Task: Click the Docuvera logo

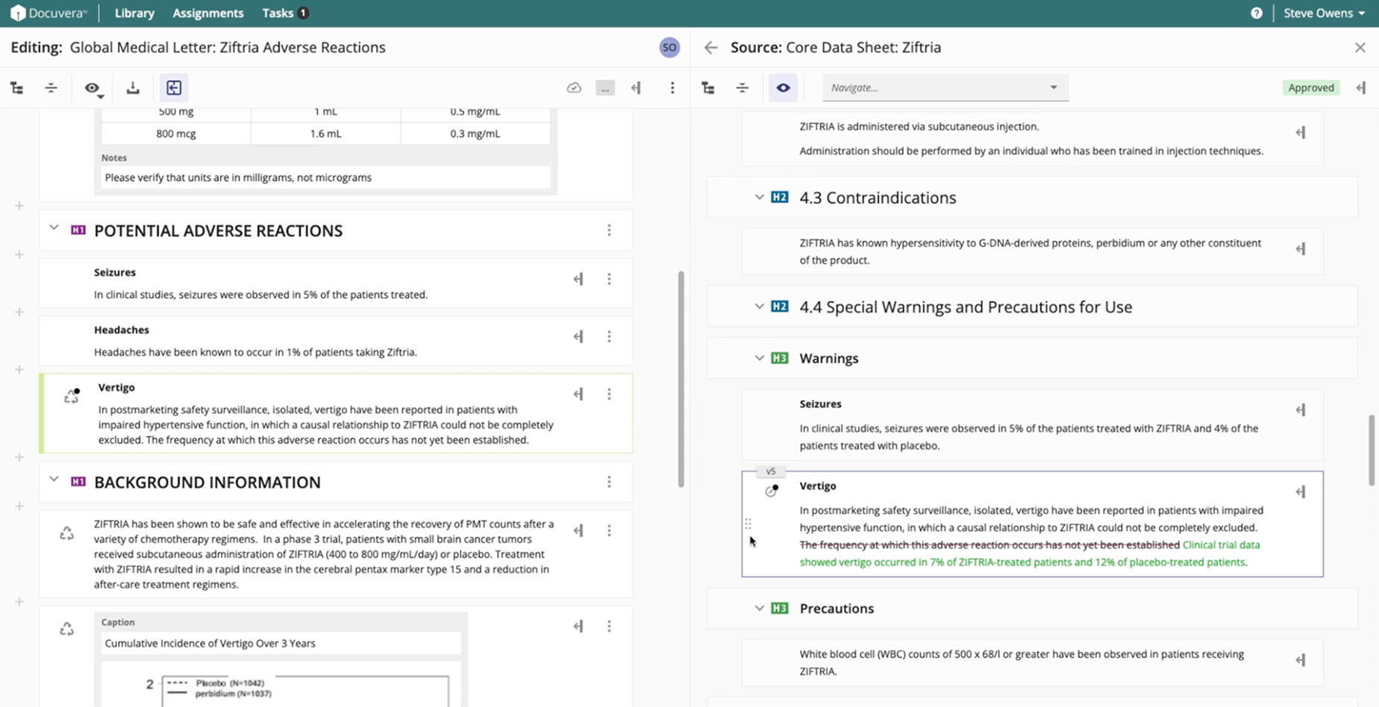Action: (x=49, y=13)
